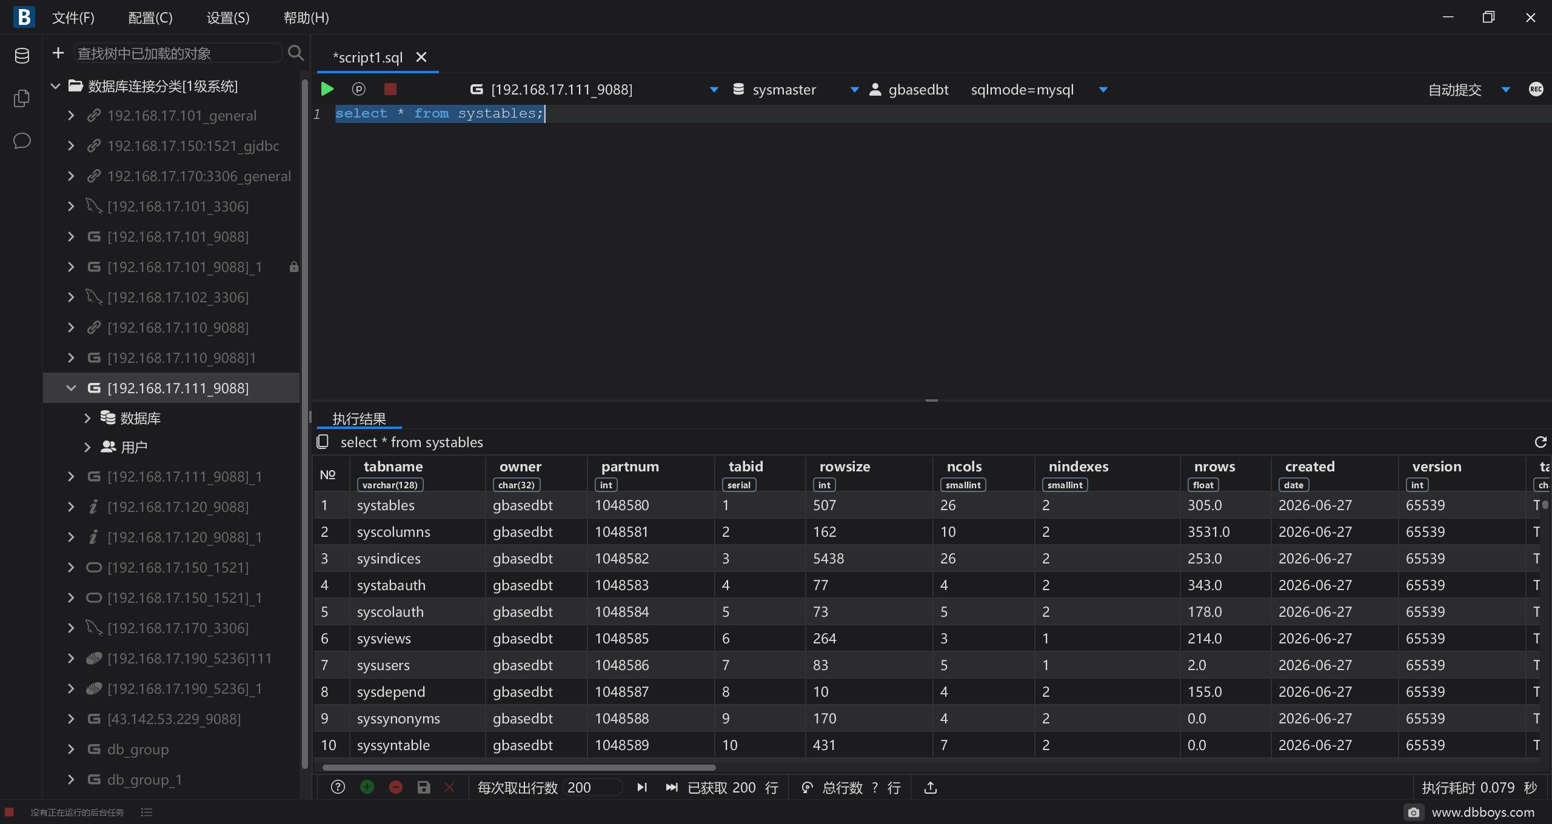Export results with upload icon
This screenshot has width=1552, height=824.
point(931,787)
